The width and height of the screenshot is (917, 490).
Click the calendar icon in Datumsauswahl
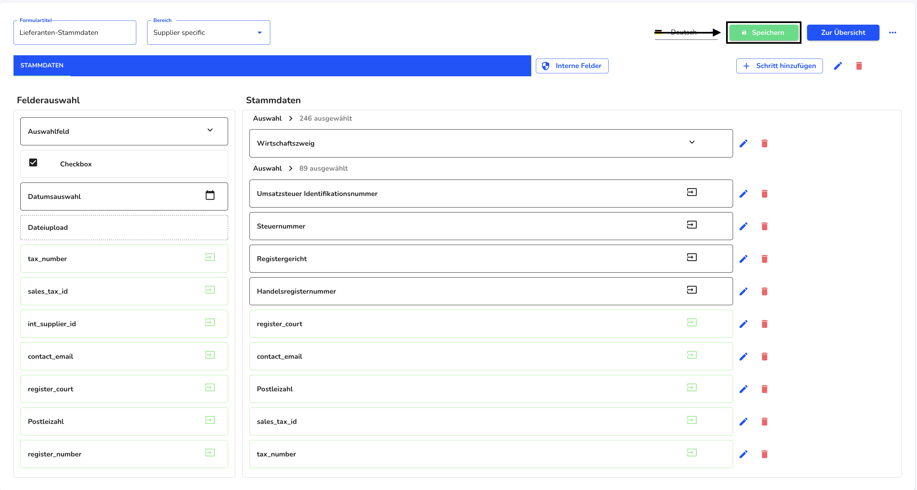[210, 195]
